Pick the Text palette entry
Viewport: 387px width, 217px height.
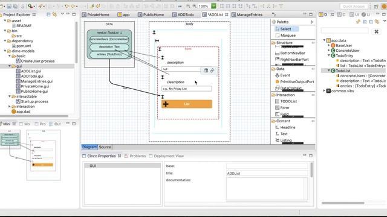(281, 134)
